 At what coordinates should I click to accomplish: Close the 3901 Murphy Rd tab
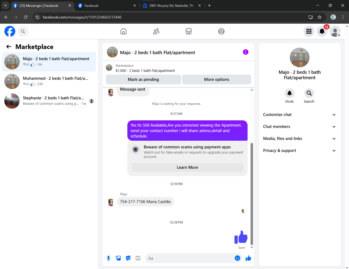[x=200, y=5]
